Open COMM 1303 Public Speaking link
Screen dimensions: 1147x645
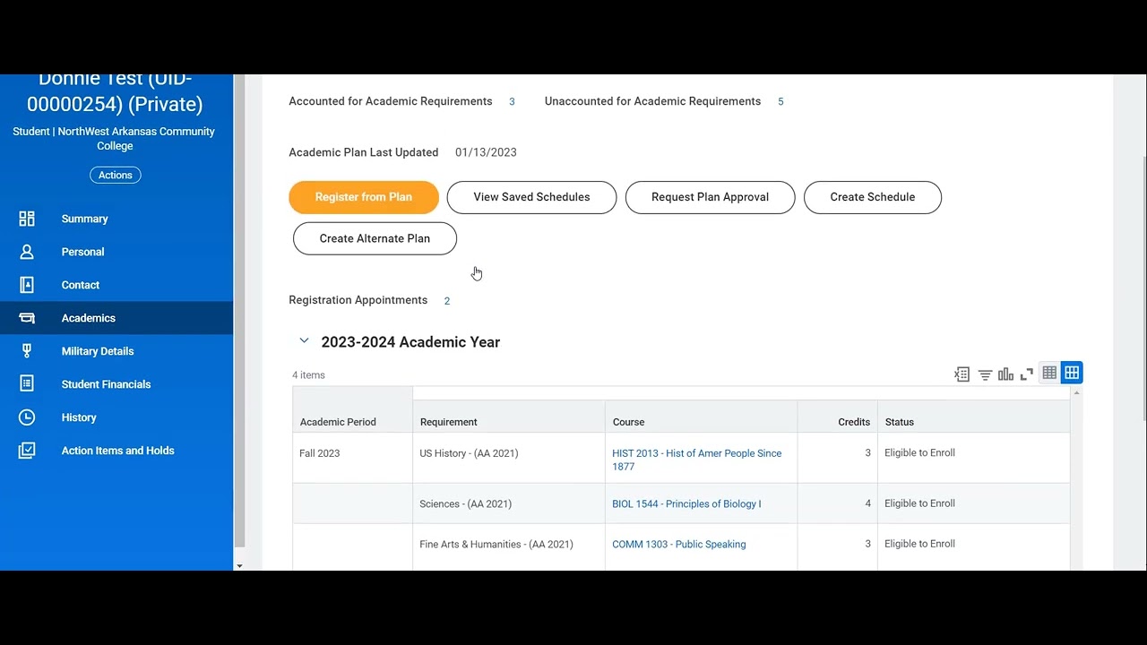tap(678, 544)
